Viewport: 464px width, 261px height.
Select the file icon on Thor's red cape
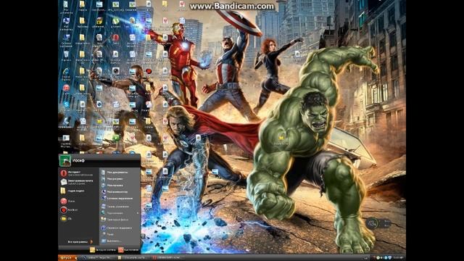(198, 138)
